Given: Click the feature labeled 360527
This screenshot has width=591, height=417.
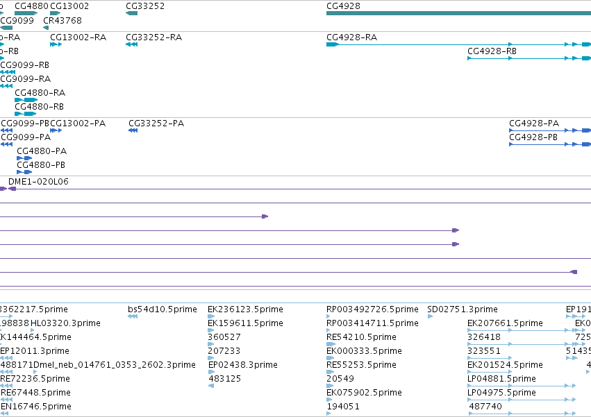Looking at the screenshot, I should 224,337.
